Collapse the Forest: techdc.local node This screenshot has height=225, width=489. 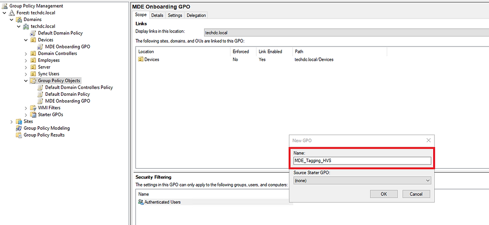click(4, 13)
